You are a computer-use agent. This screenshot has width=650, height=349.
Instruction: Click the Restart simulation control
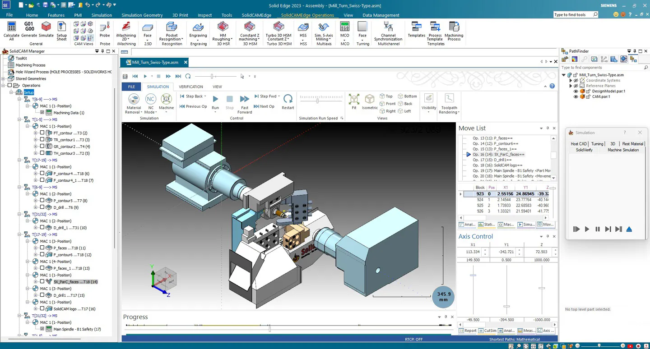[x=288, y=100]
